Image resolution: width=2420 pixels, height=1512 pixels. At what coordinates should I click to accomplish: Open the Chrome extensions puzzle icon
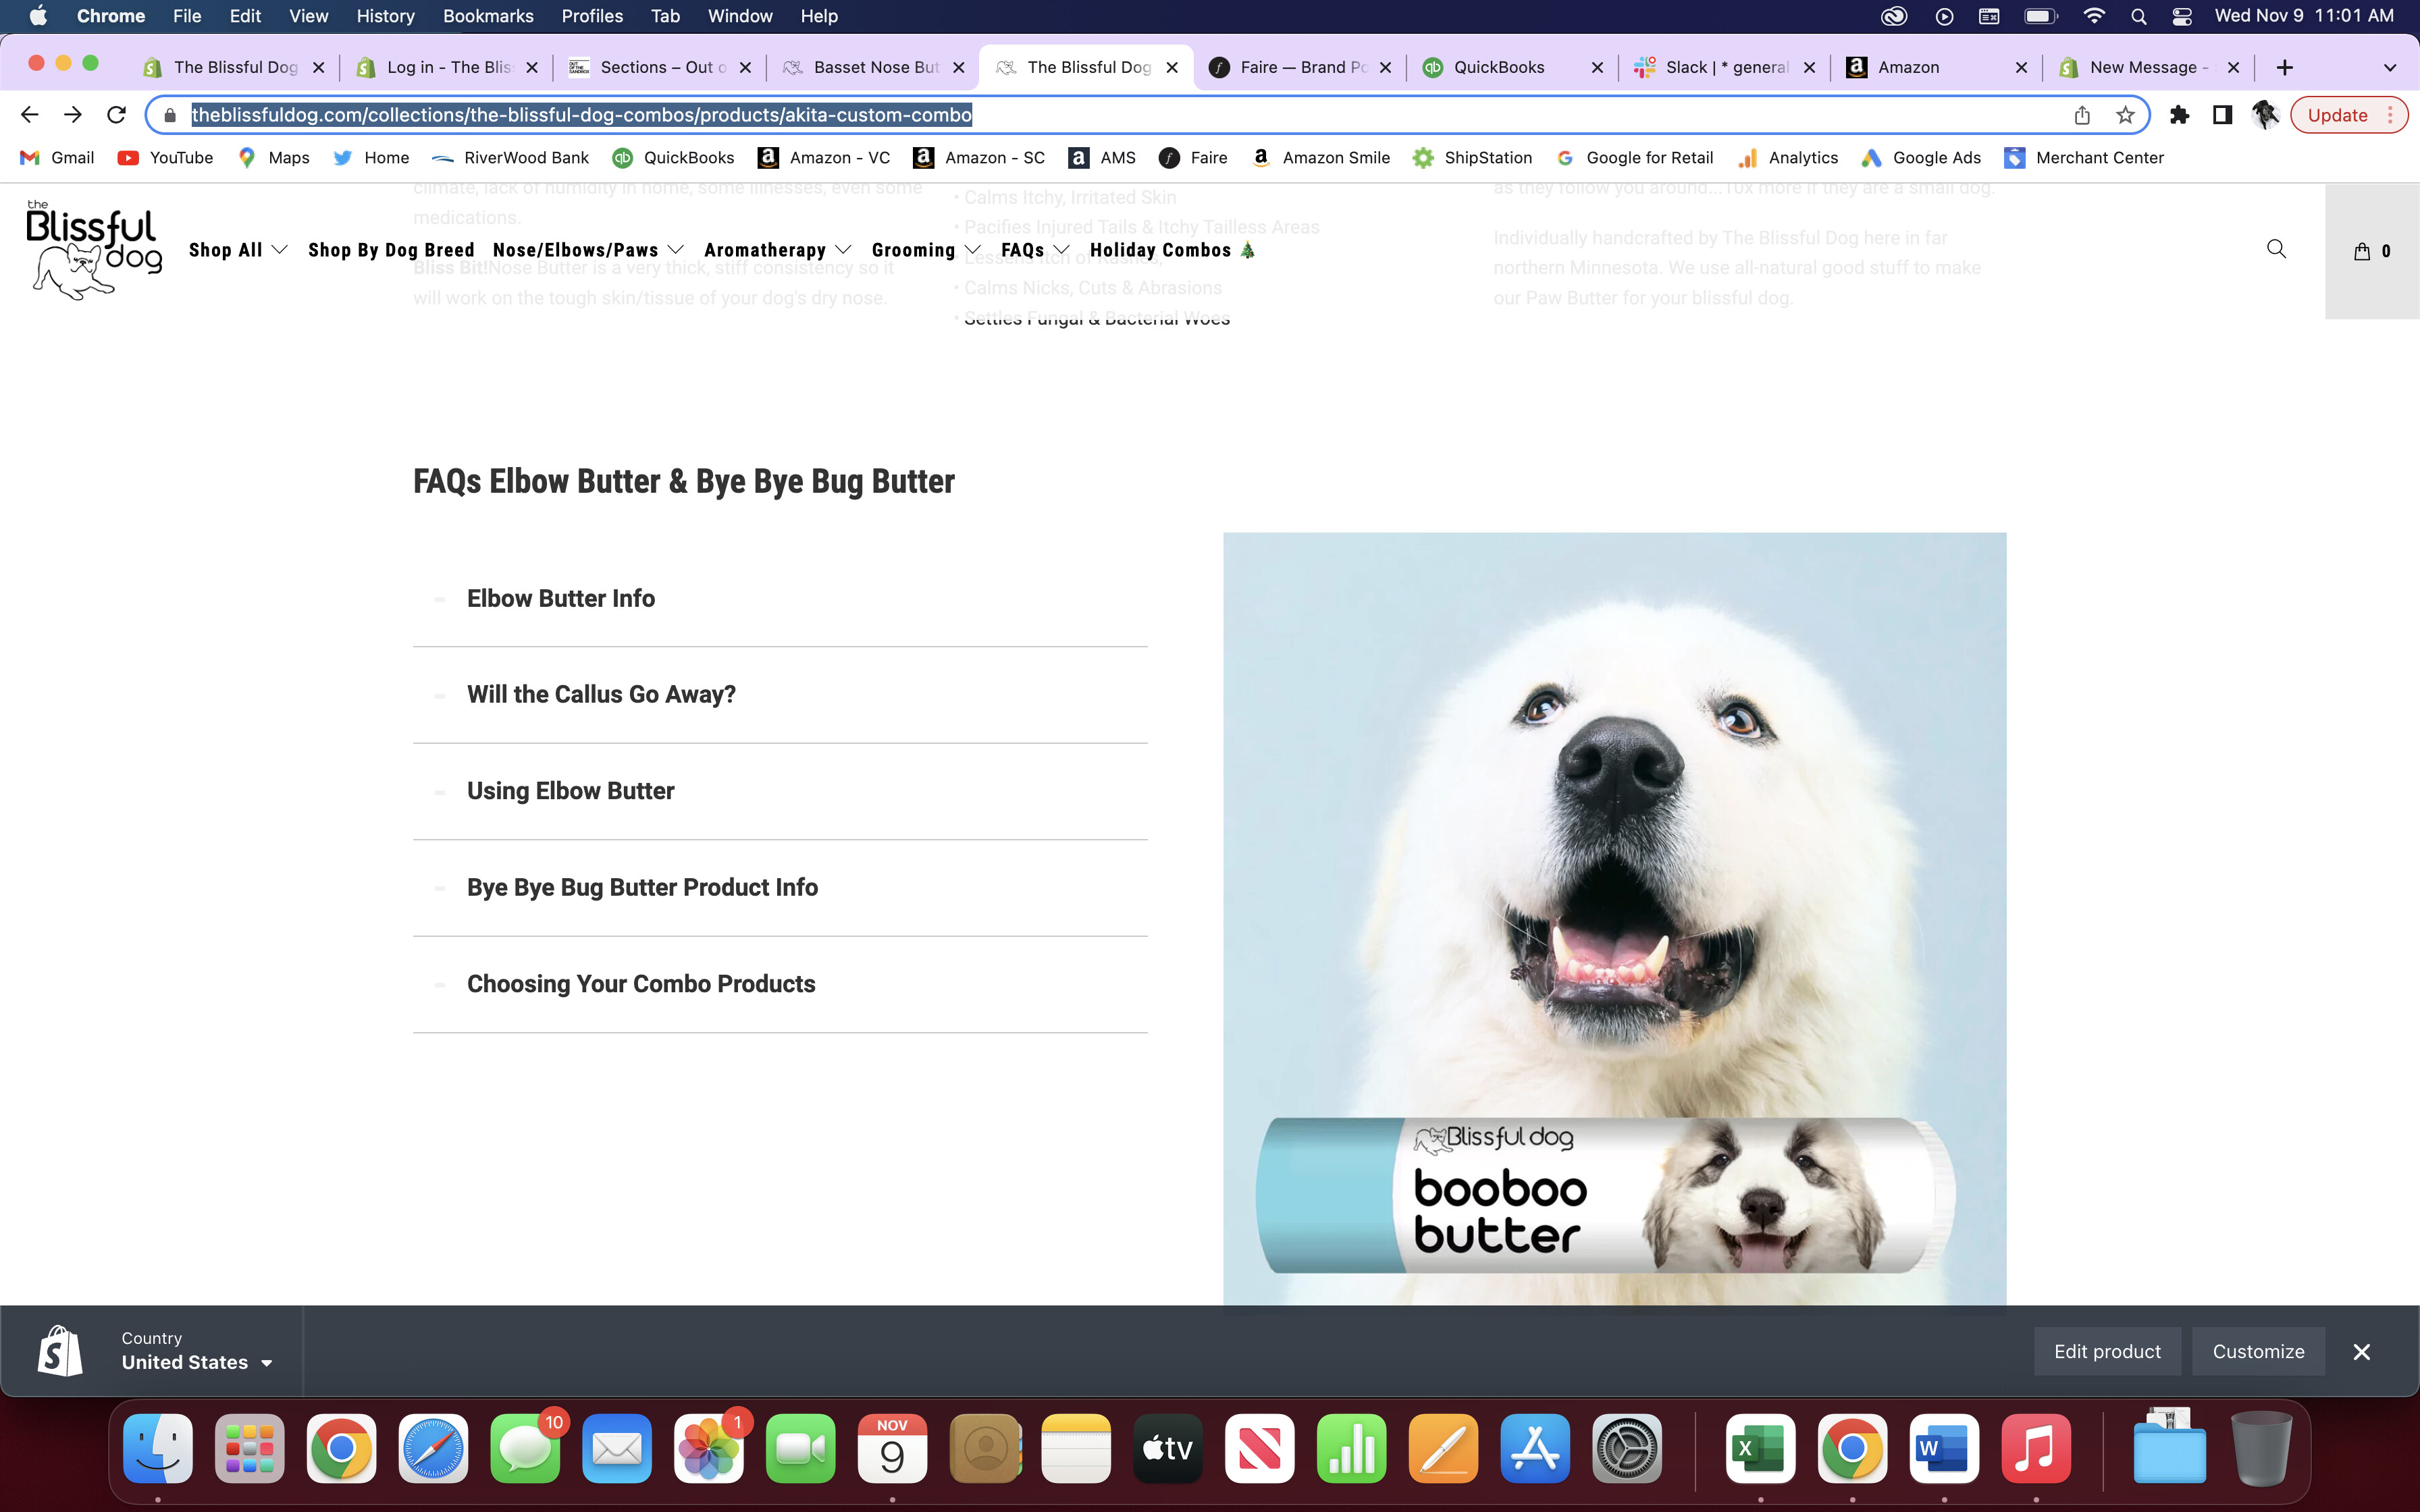(2179, 115)
